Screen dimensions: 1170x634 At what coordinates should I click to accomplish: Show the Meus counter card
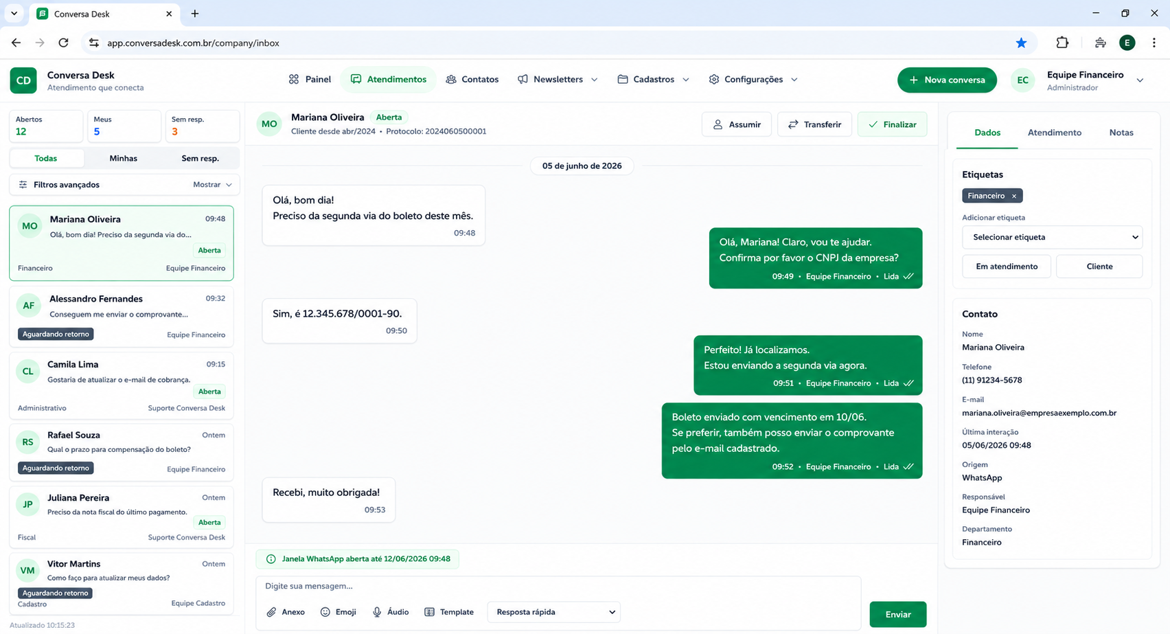pos(124,126)
